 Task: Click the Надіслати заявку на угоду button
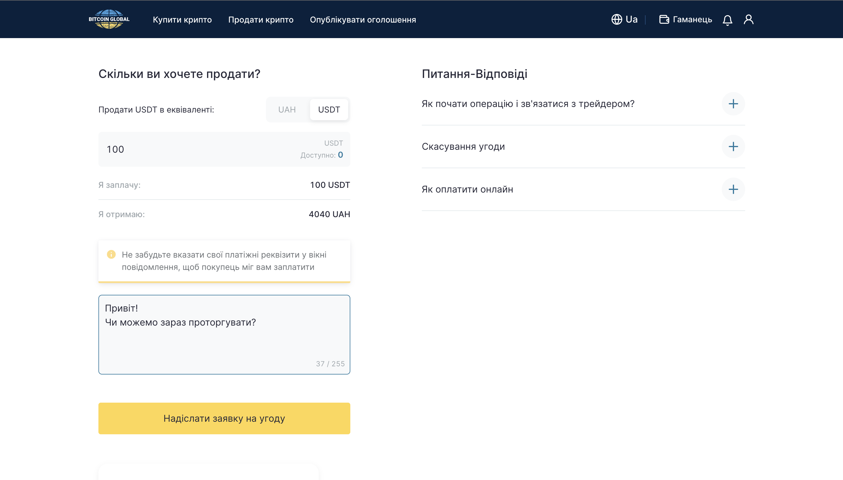(224, 418)
